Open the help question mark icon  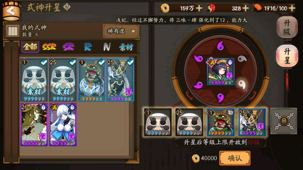67,7
